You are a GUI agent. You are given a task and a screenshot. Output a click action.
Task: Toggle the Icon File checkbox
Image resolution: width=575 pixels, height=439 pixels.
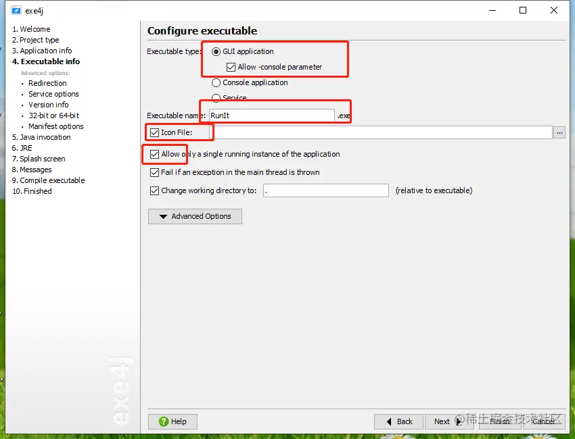(154, 132)
